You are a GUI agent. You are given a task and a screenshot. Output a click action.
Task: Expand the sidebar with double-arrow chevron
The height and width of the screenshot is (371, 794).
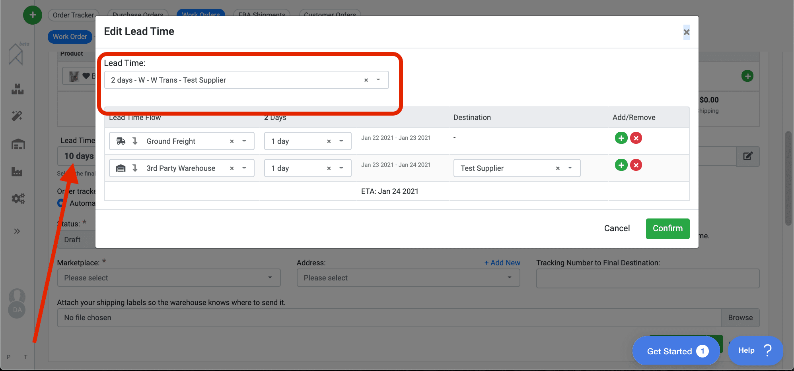click(17, 231)
